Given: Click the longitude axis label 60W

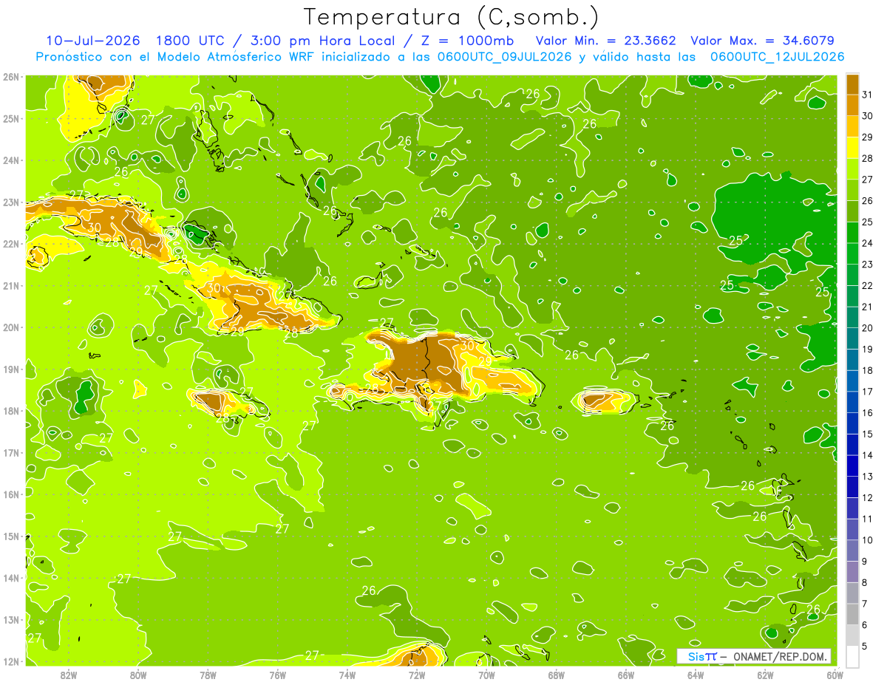Looking at the screenshot, I should click(x=835, y=675).
